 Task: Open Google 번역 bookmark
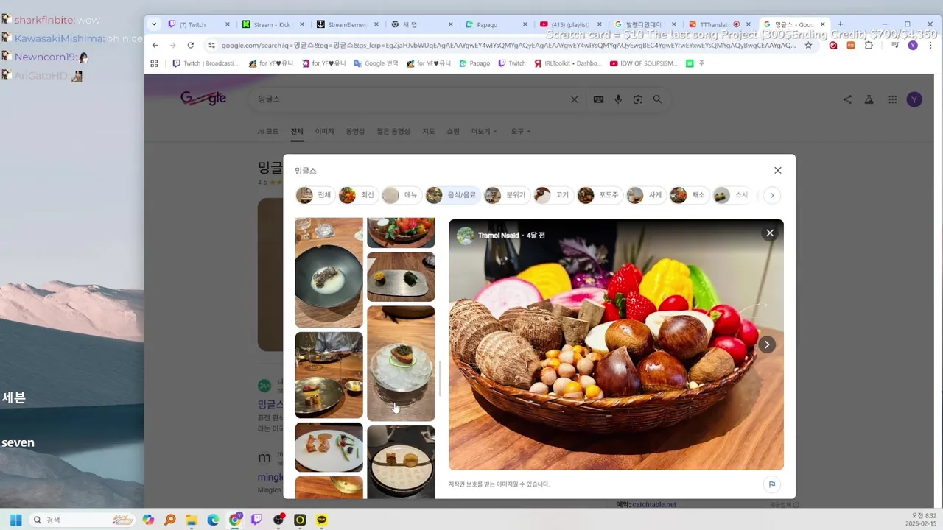coord(376,63)
